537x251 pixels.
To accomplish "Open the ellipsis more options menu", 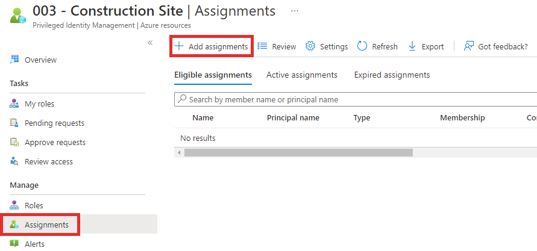I will coord(295,11).
